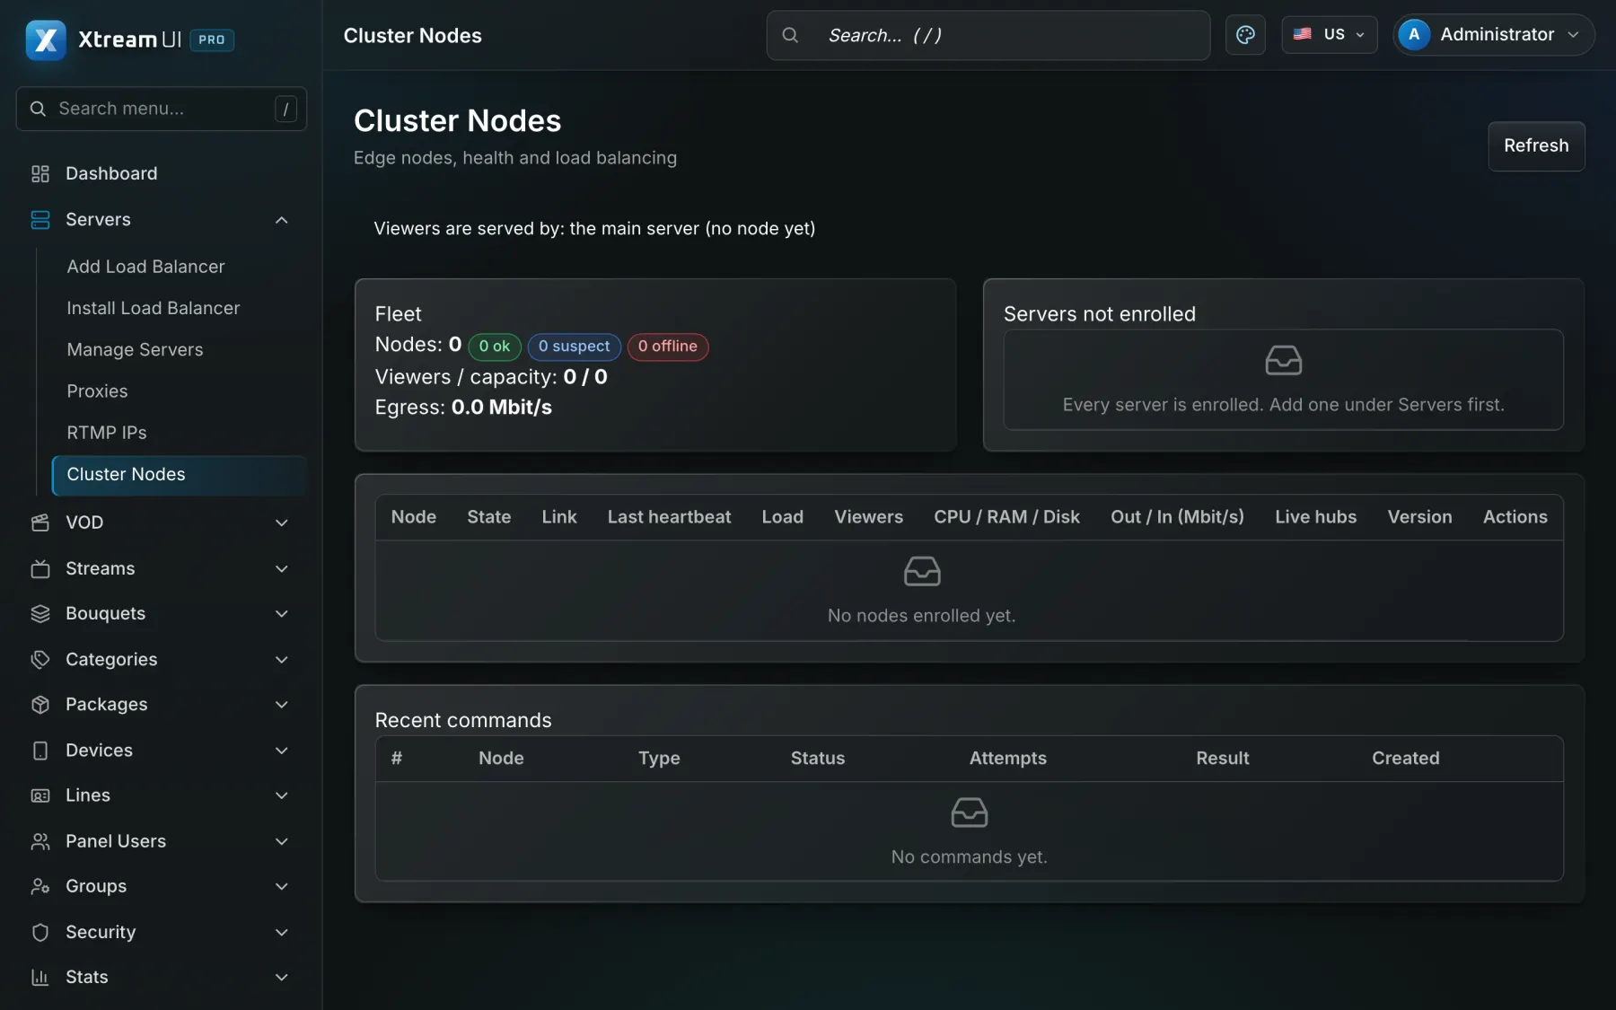Click the CPU / RAM / Disk column header
This screenshot has height=1010, width=1616.
pos(1006,517)
